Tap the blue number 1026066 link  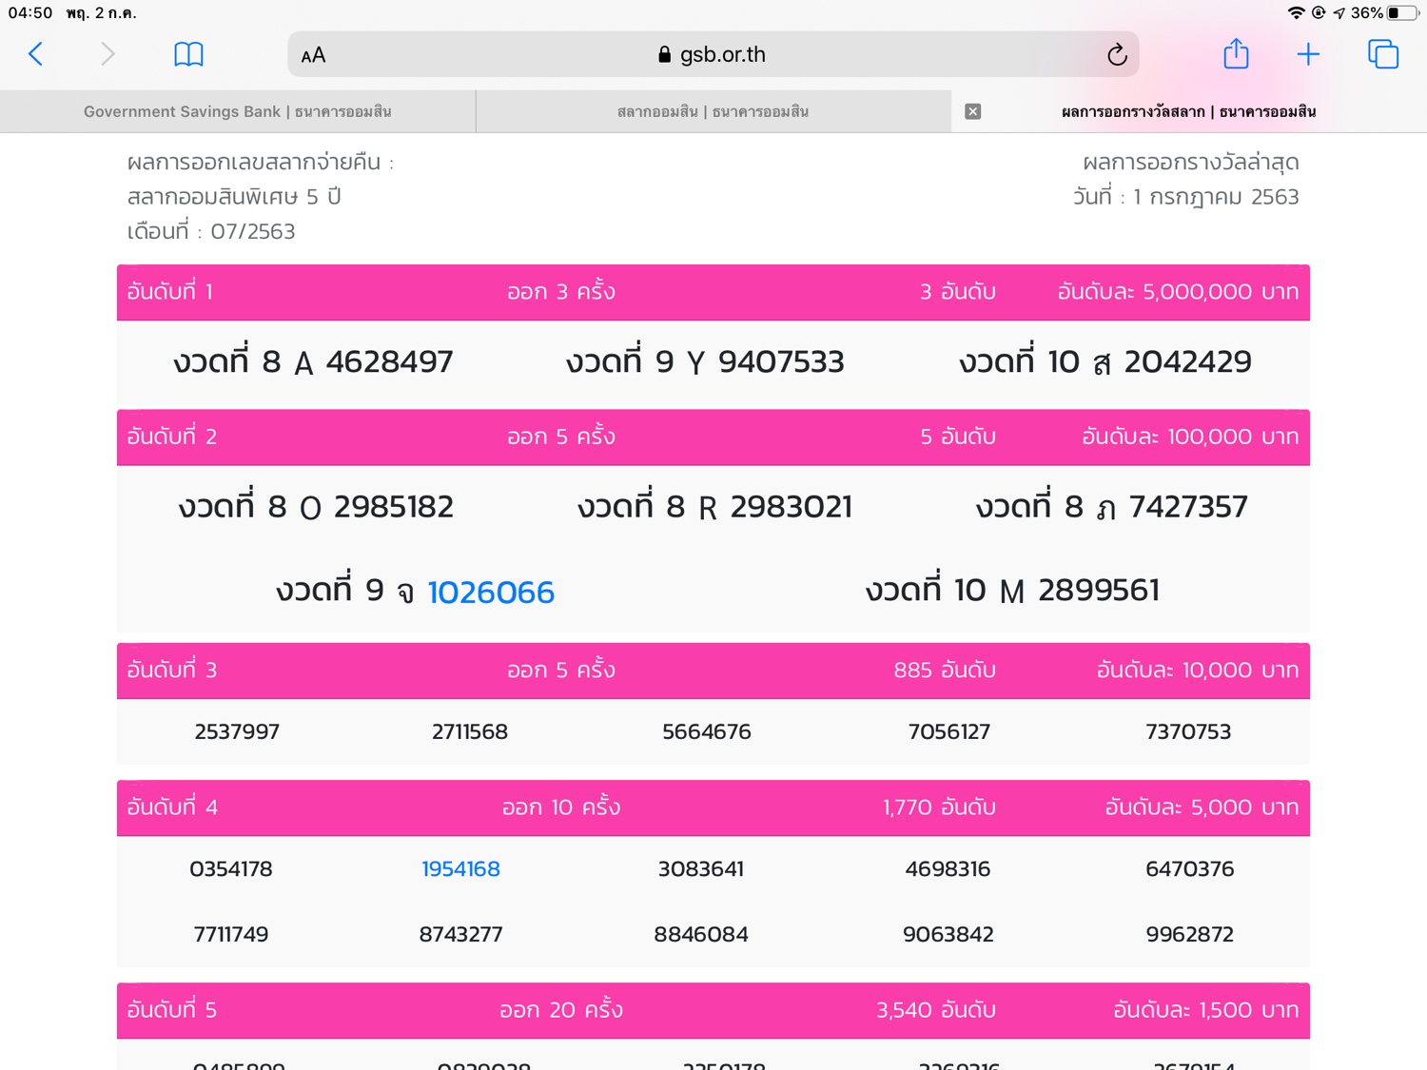pos(491,592)
